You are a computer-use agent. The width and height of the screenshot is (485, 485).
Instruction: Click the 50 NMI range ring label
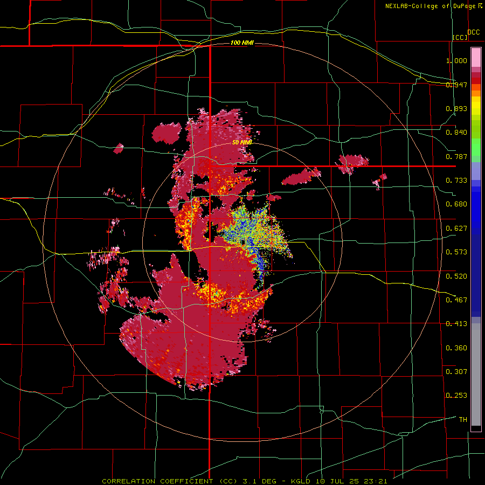(242, 142)
